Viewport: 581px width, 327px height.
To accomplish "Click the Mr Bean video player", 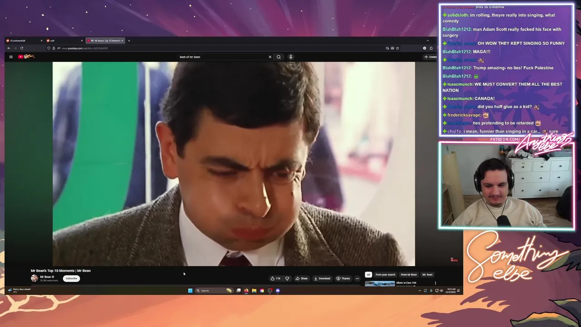I will (x=234, y=163).
